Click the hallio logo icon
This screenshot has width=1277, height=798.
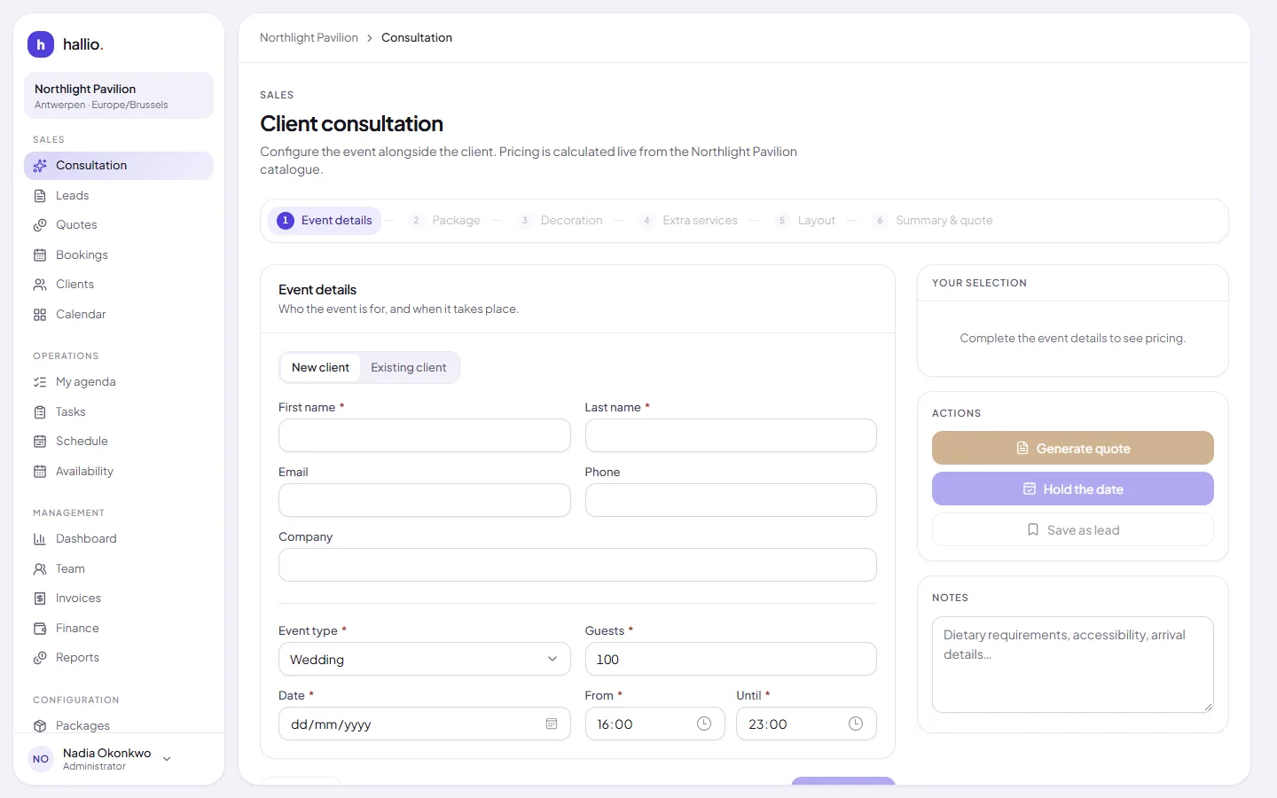pyautogui.click(x=41, y=44)
